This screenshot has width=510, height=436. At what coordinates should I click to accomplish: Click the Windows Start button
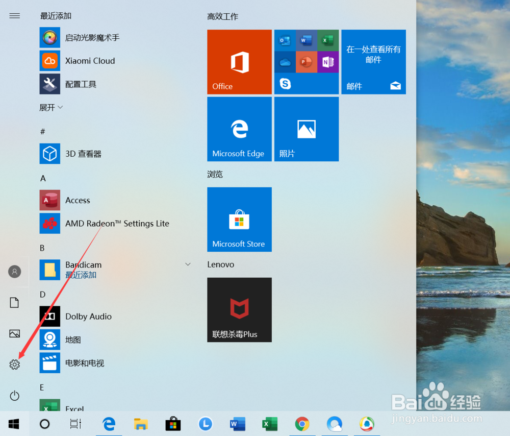coord(14,424)
